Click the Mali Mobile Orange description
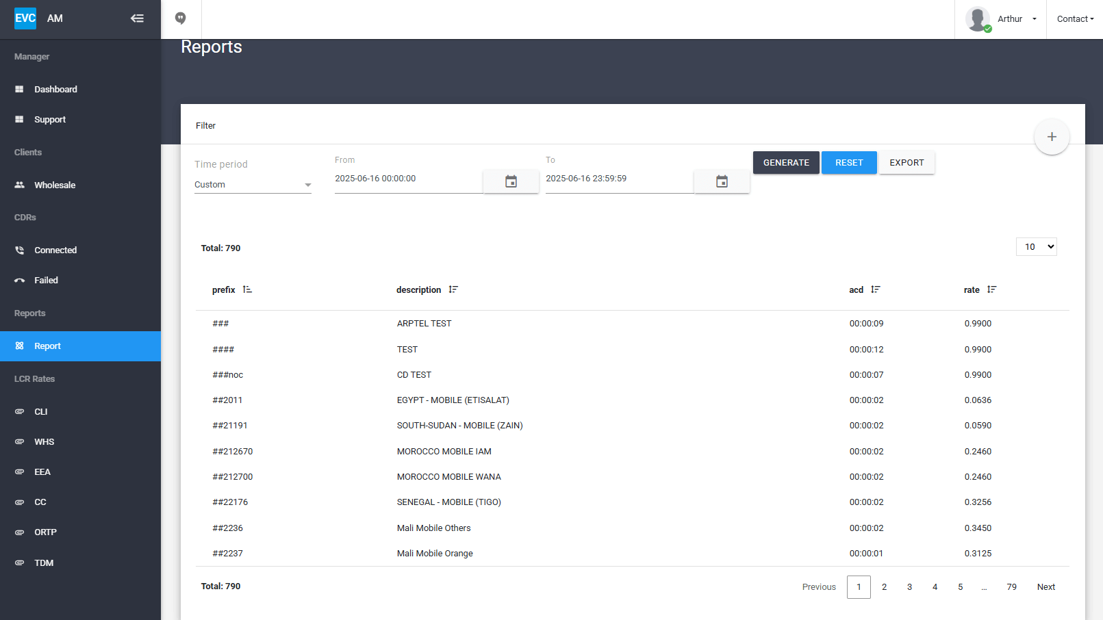1103x620 pixels. click(x=435, y=554)
